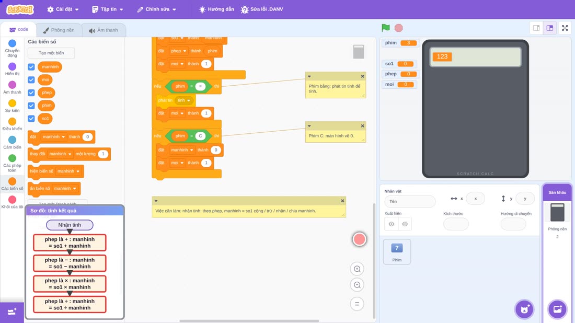Zoom out of the code workspace

[357, 285]
